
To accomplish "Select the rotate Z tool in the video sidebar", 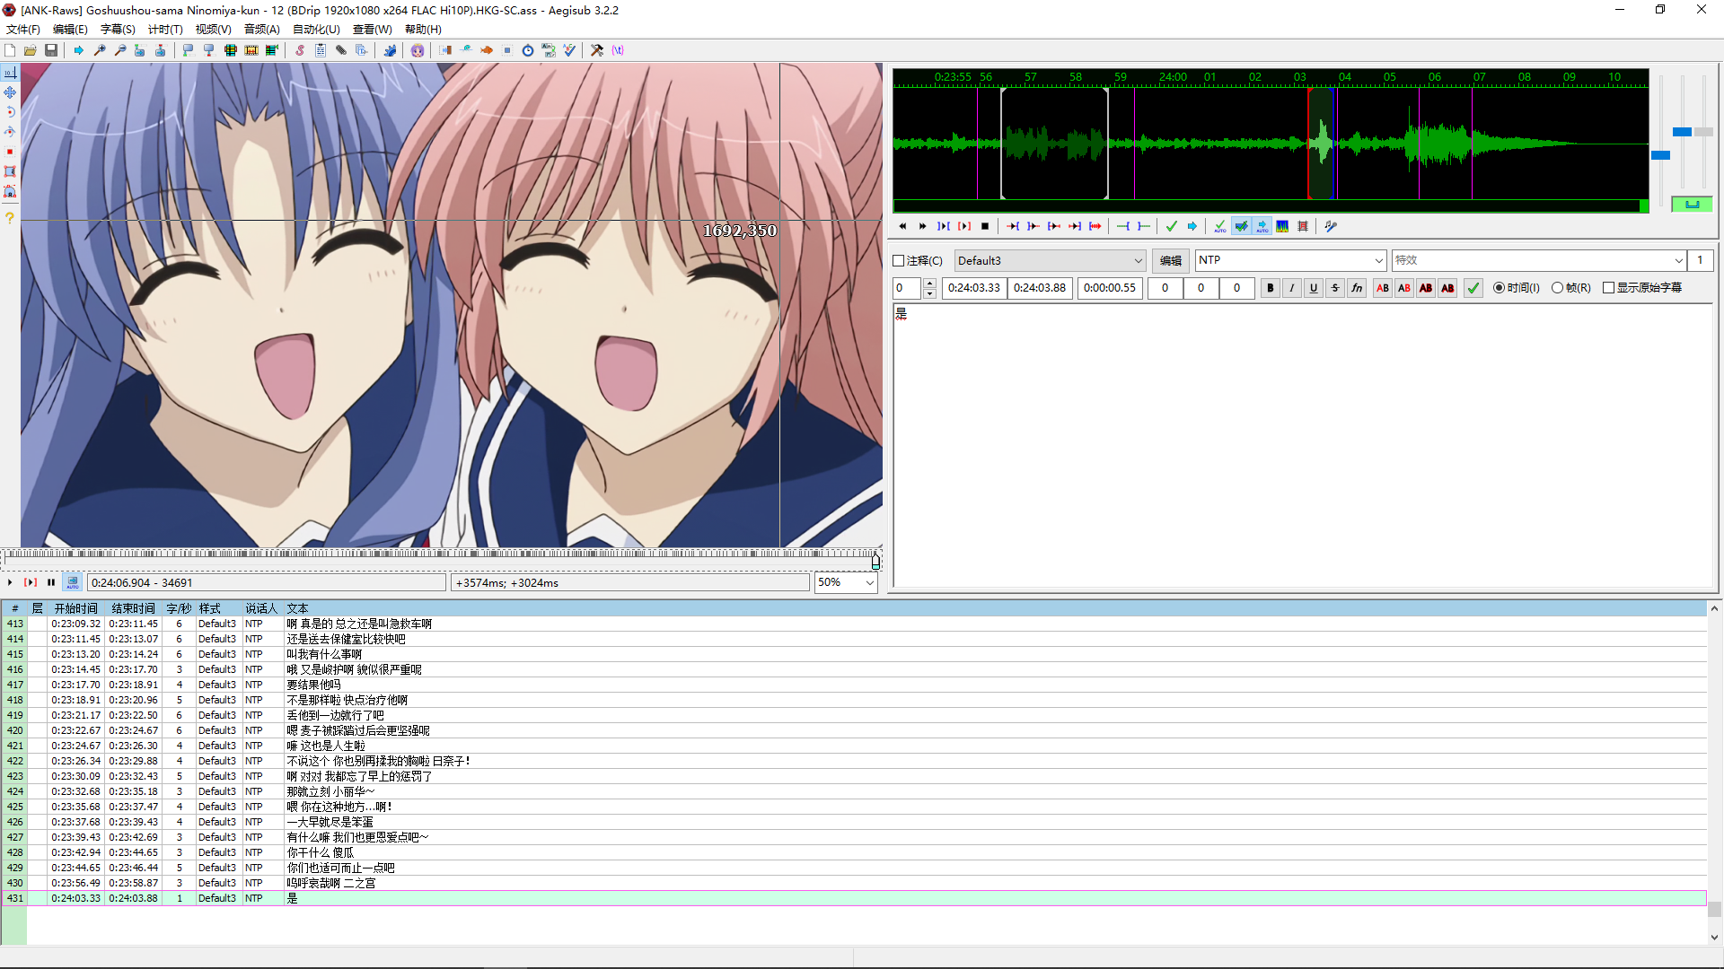I will click(10, 112).
